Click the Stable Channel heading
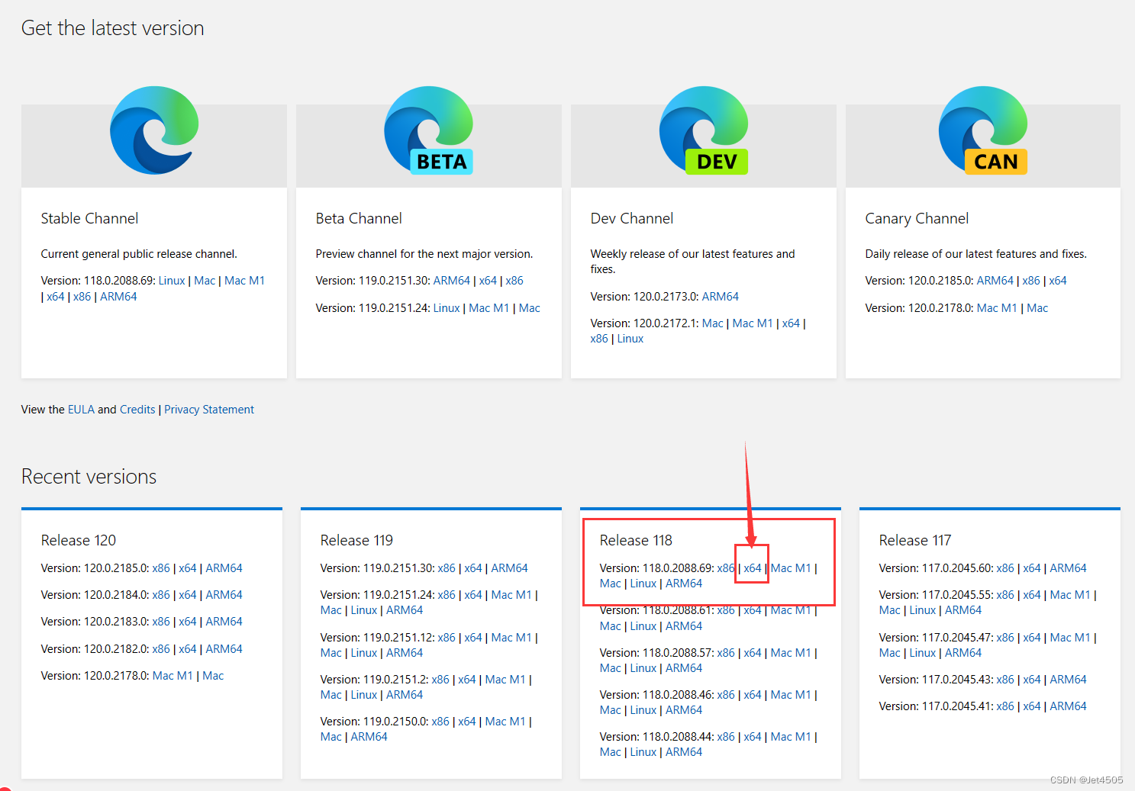Screen dimensions: 1135x791 pyautogui.click(x=89, y=219)
